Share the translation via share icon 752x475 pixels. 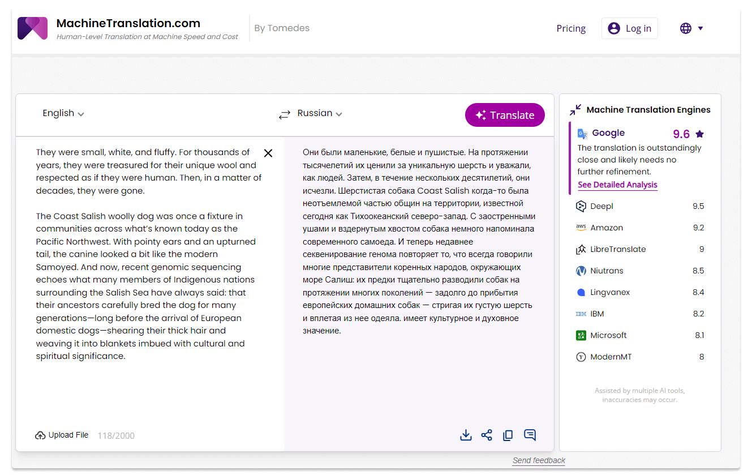[x=487, y=435]
